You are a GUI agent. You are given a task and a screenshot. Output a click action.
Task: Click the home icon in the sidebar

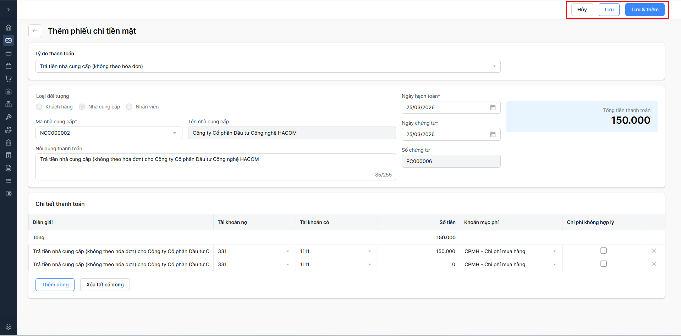tap(9, 28)
